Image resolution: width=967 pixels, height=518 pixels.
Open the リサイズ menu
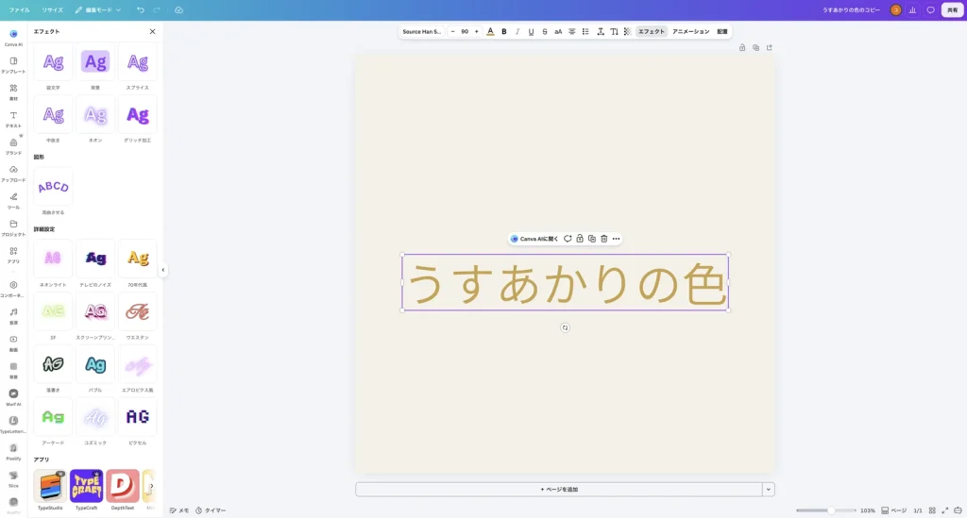point(53,9)
